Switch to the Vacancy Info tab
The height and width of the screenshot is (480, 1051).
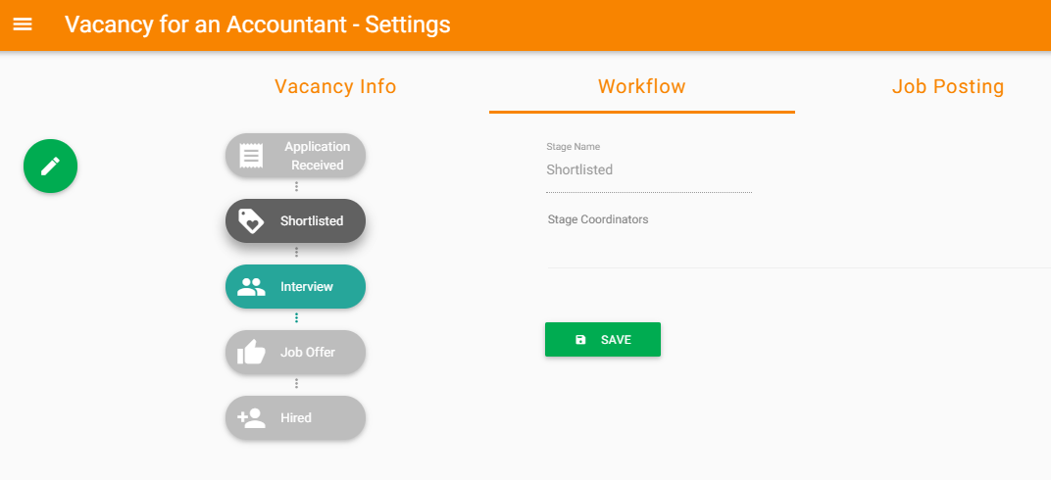click(x=336, y=86)
